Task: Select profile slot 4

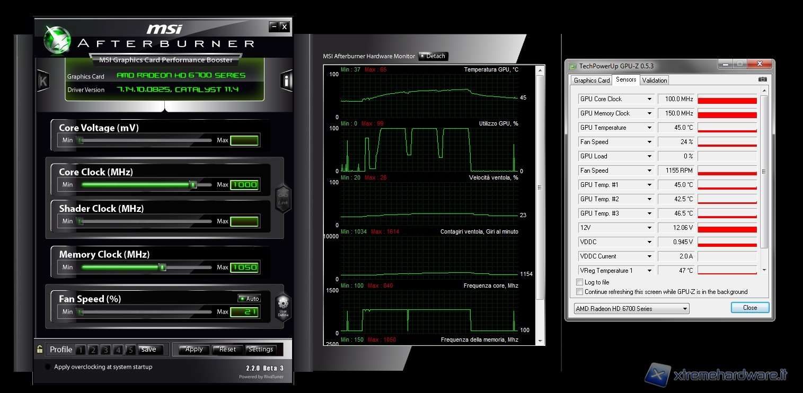Action: pos(118,350)
